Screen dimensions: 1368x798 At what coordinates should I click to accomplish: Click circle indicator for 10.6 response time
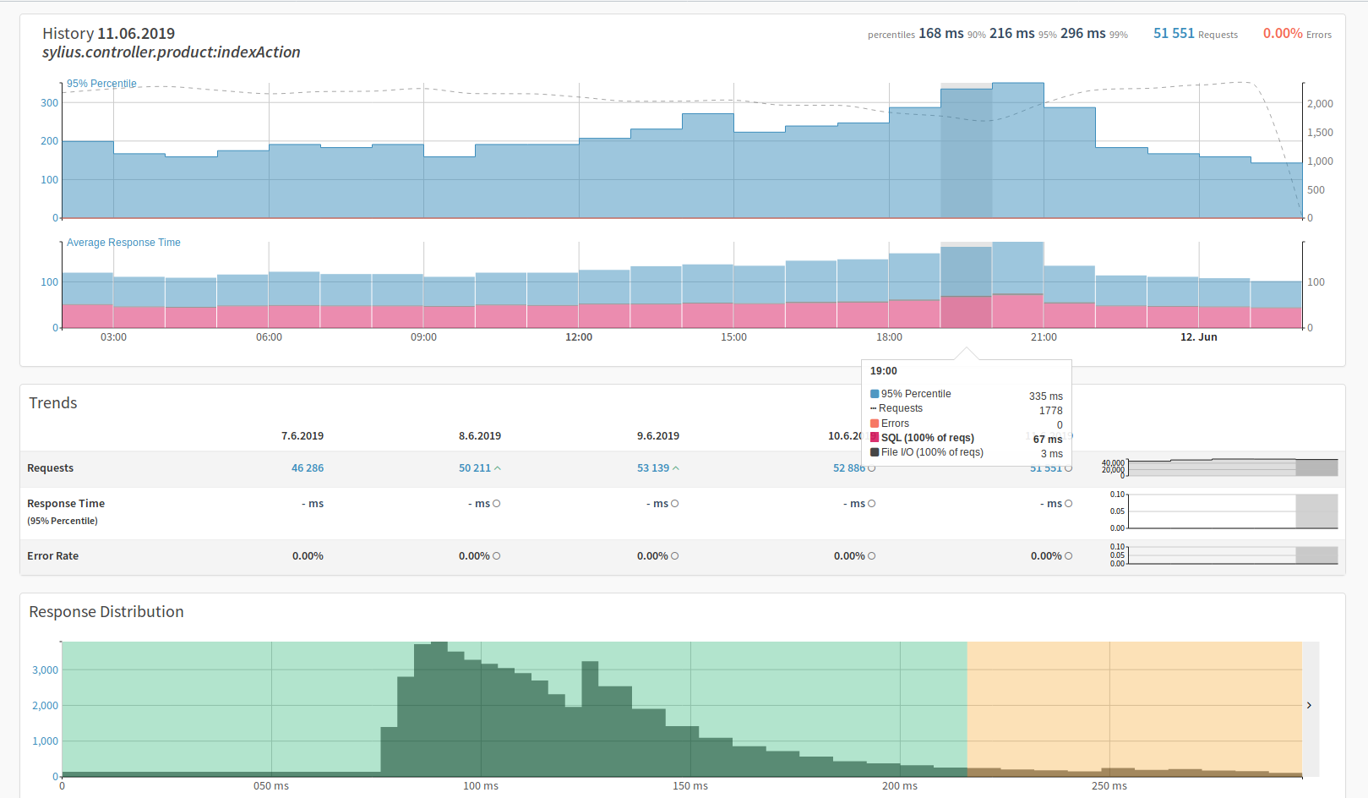point(872,504)
